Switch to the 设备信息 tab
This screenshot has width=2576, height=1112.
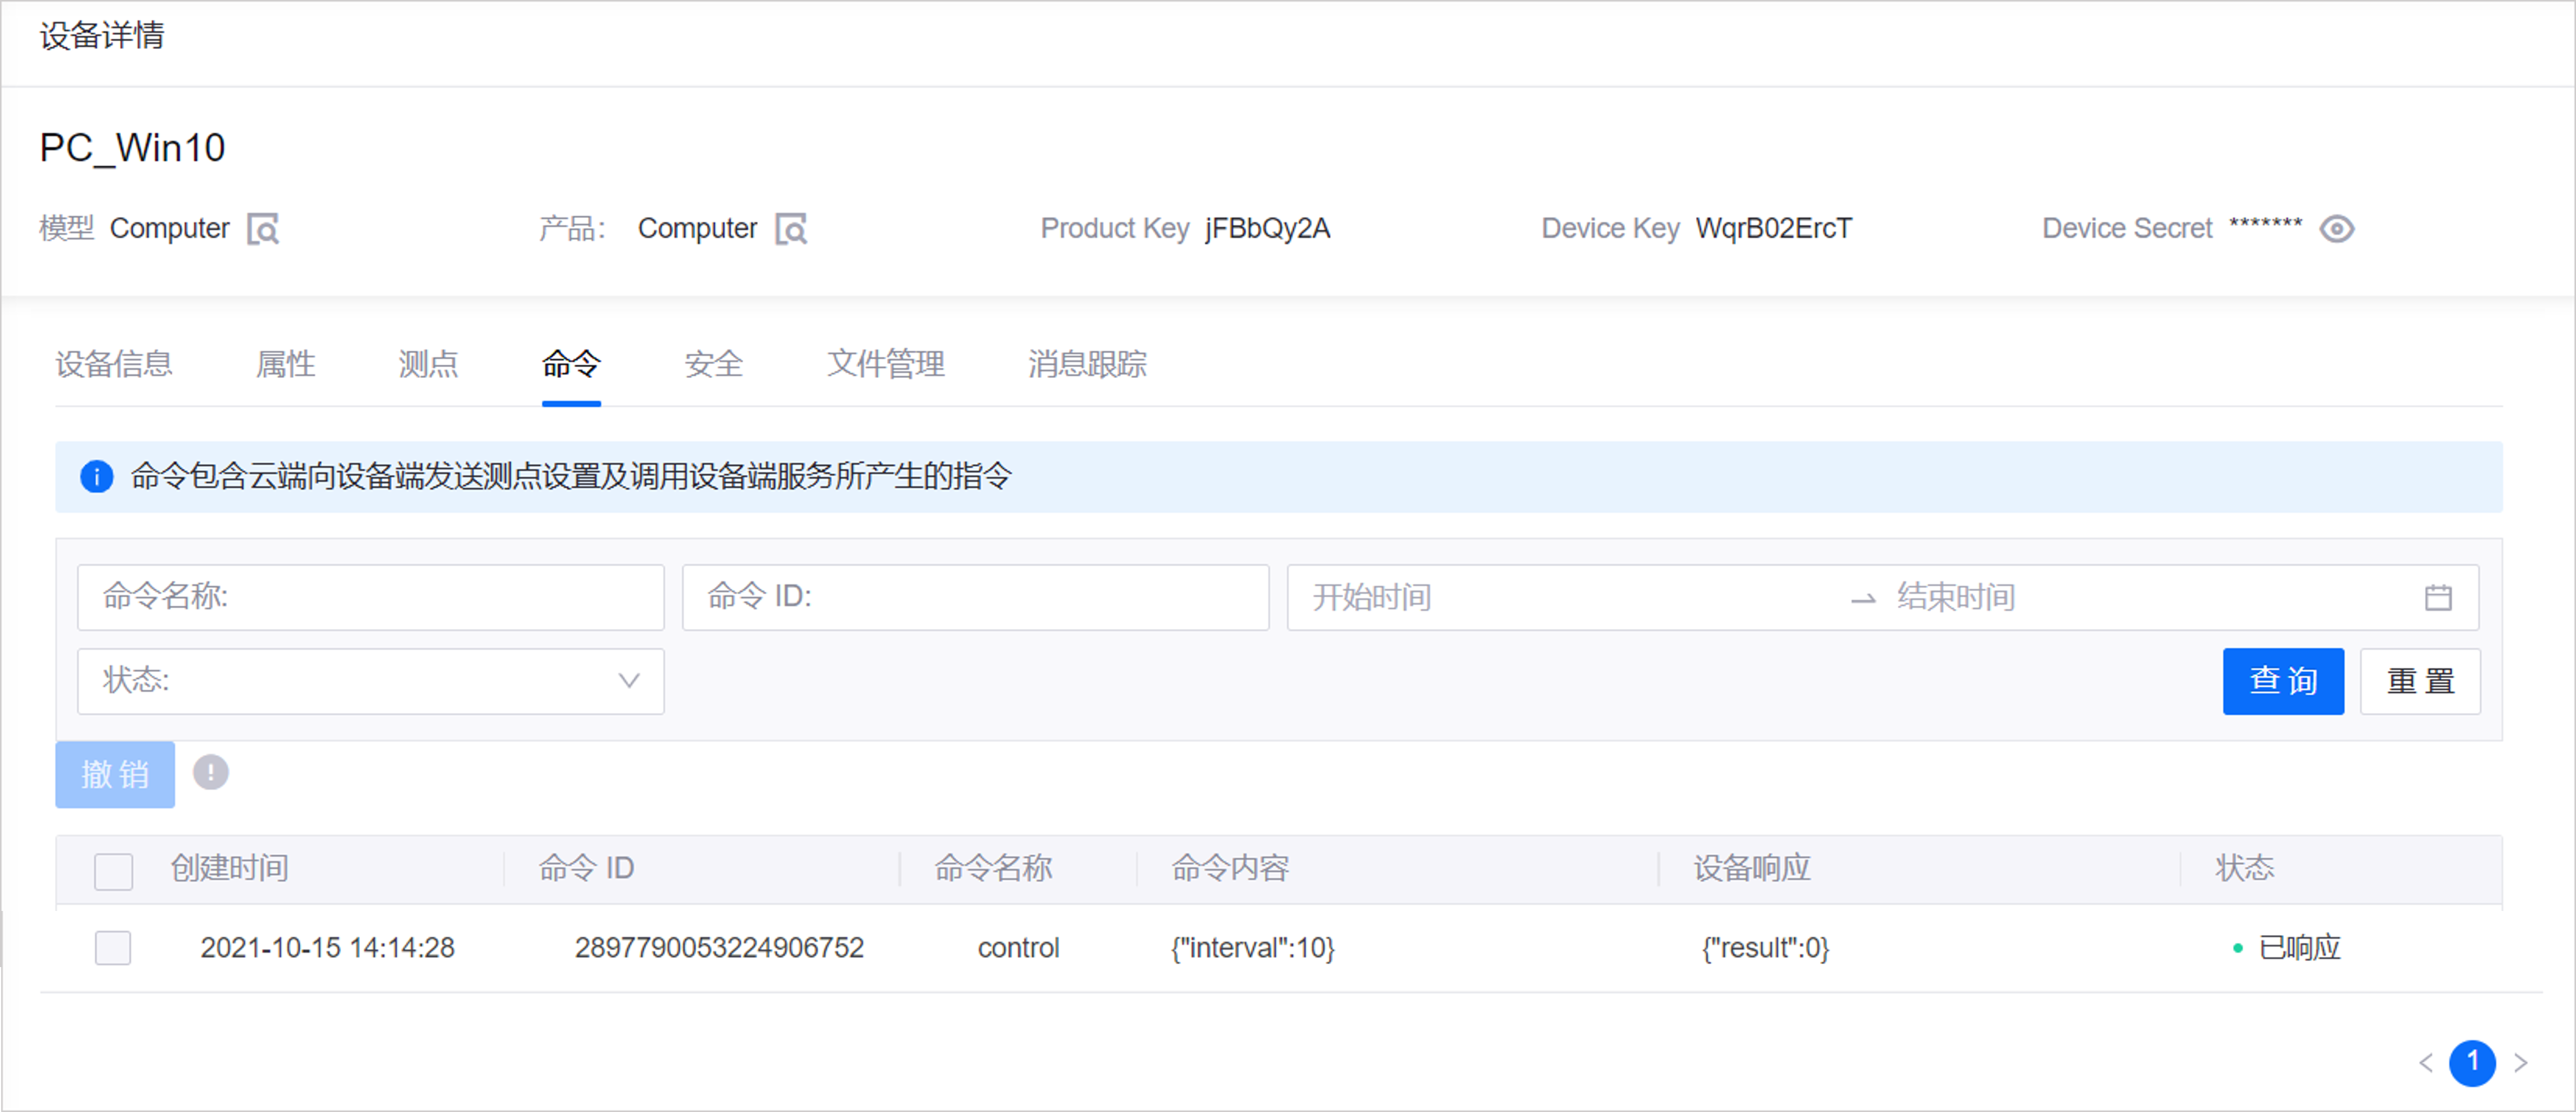(x=113, y=364)
